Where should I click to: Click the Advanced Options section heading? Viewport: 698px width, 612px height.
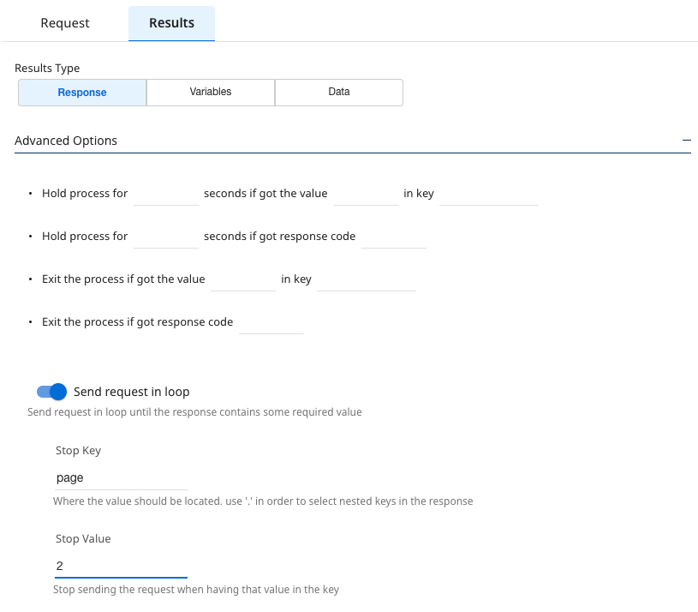coord(66,141)
